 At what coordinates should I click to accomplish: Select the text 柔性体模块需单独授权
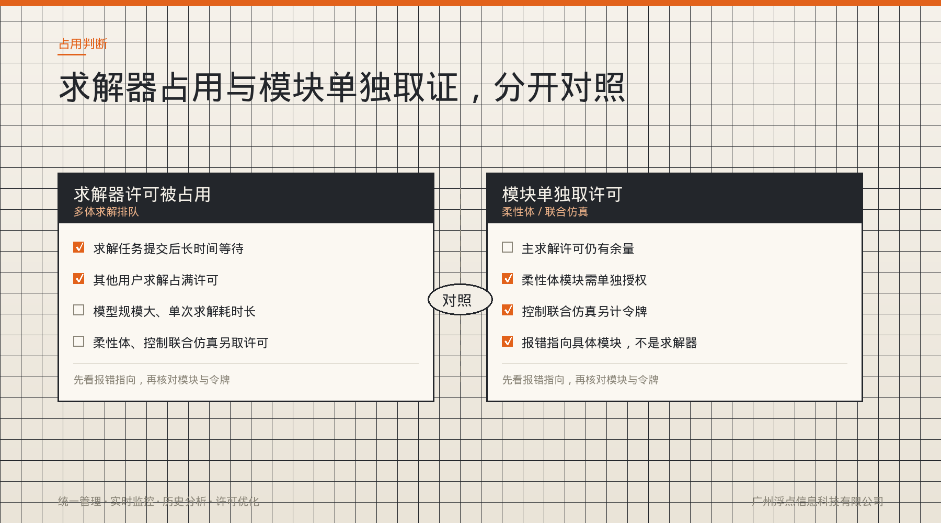(584, 280)
